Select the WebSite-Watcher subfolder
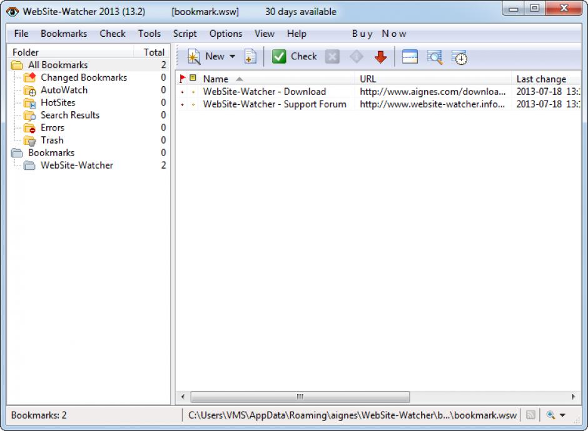Viewport: 588px width, 431px height. [76, 165]
